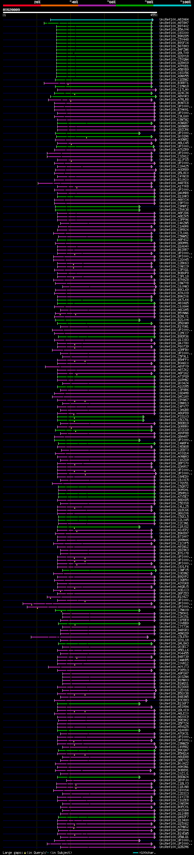Click the orange ~40% legend segment
This screenshot has height=855, width=194.
pos(59,6)
